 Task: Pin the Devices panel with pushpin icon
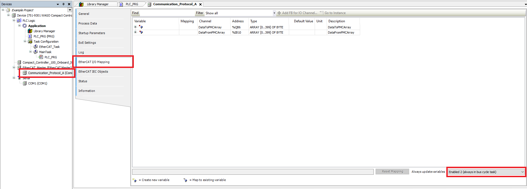63,4
